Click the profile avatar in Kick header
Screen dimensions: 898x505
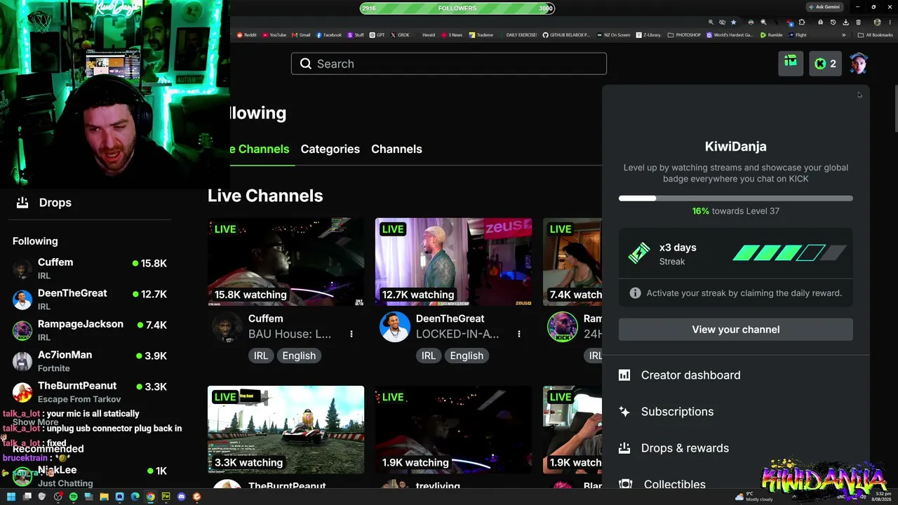859,63
